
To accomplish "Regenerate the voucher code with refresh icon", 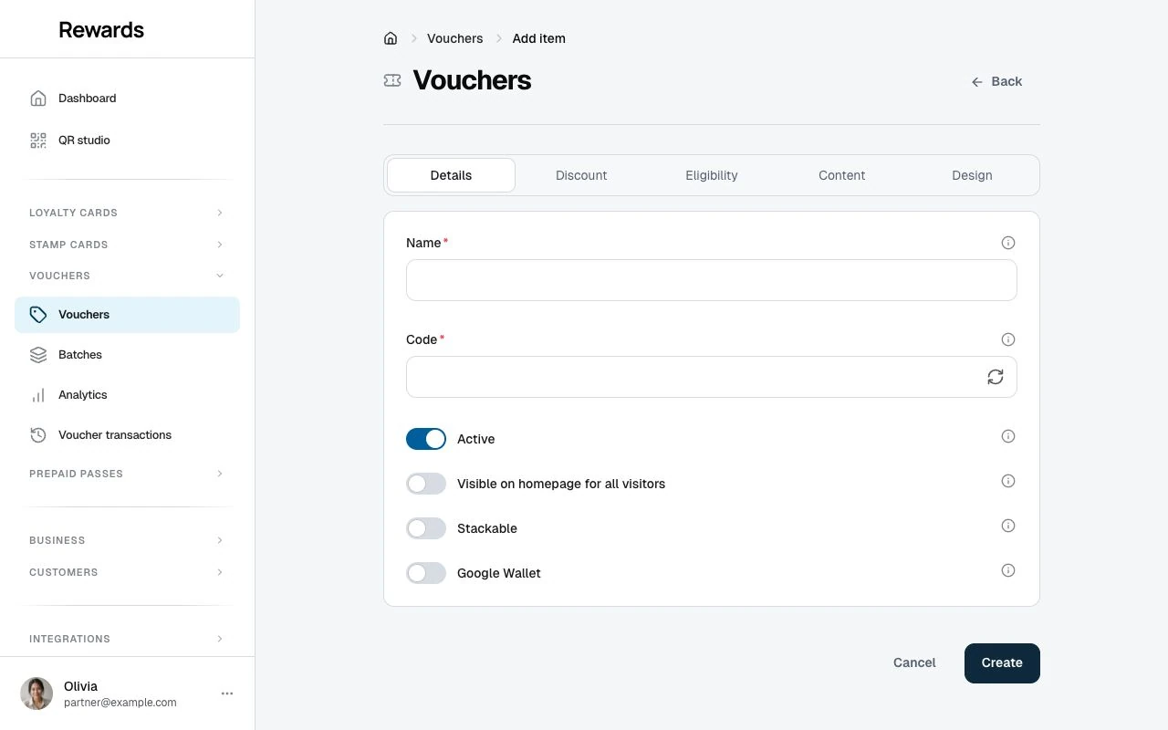I will (x=996, y=377).
